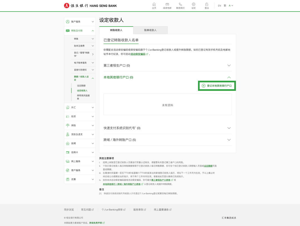Expand the 跨域 / 海外转账户口 section

[229, 140]
